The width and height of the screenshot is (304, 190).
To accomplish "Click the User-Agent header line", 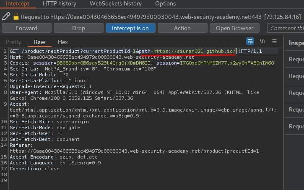I will [134, 95].
